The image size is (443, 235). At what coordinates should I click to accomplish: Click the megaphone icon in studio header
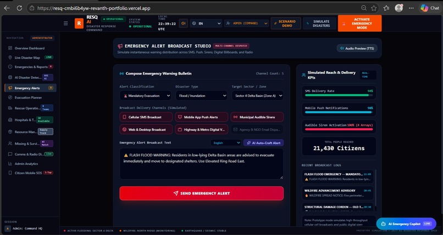pos(120,46)
